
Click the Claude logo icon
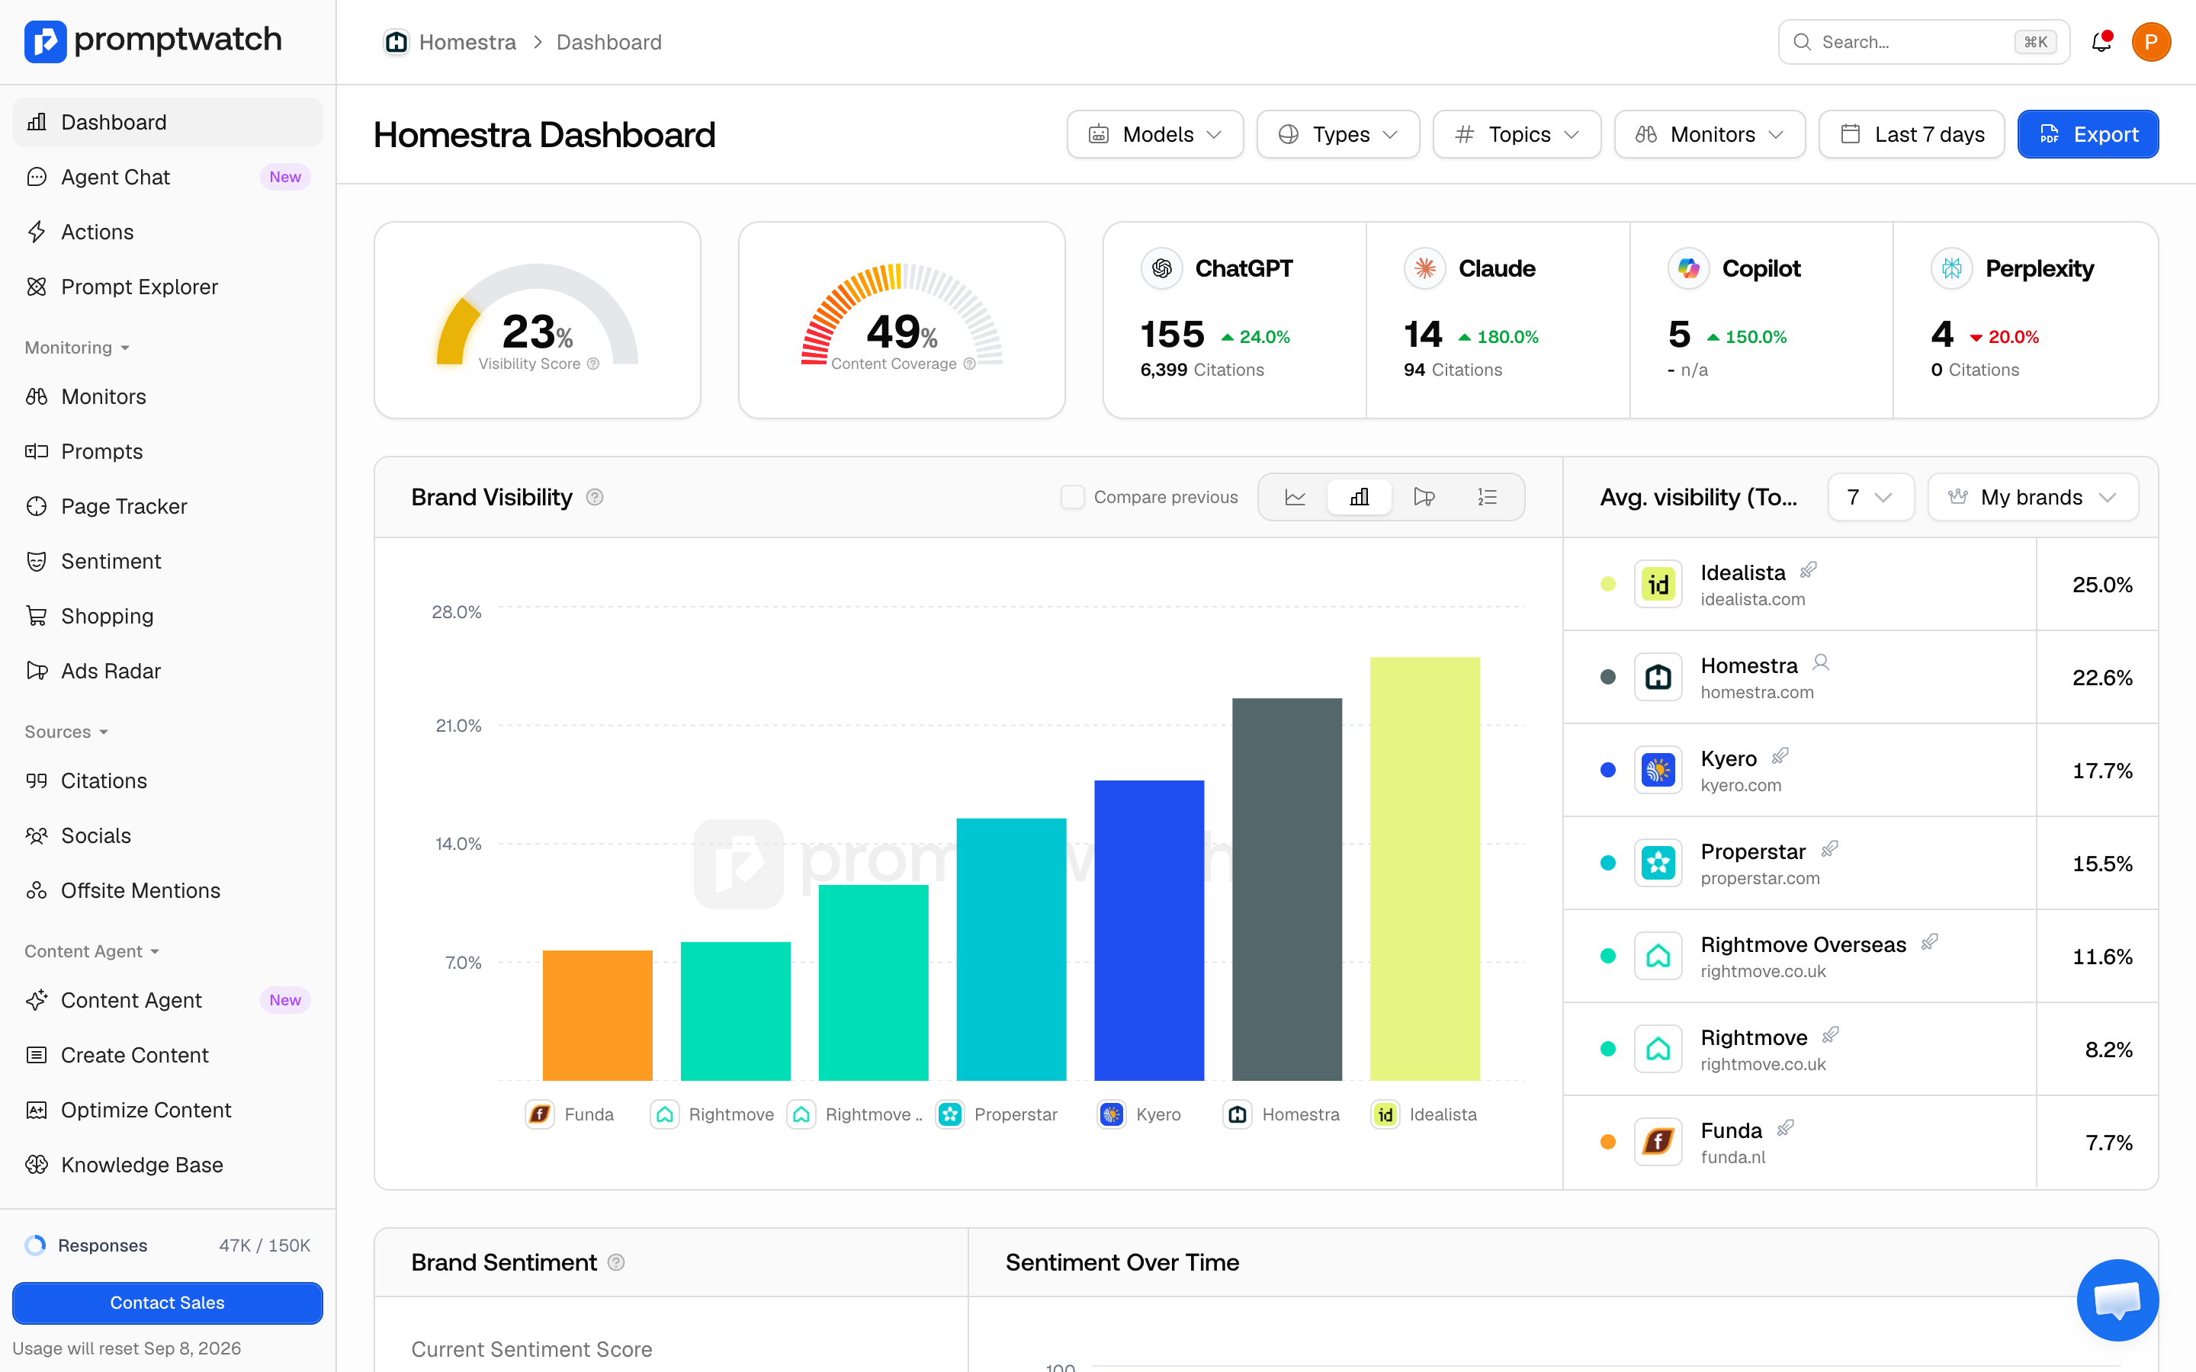(1424, 268)
